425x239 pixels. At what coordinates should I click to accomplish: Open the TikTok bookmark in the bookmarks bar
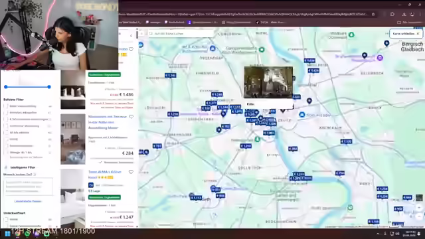point(262,23)
